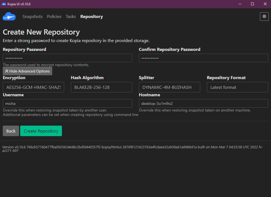The width and height of the screenshot is (271, 197).
Task: Expand the Hash Algorithm dropdown
Action: coord(101,87)
